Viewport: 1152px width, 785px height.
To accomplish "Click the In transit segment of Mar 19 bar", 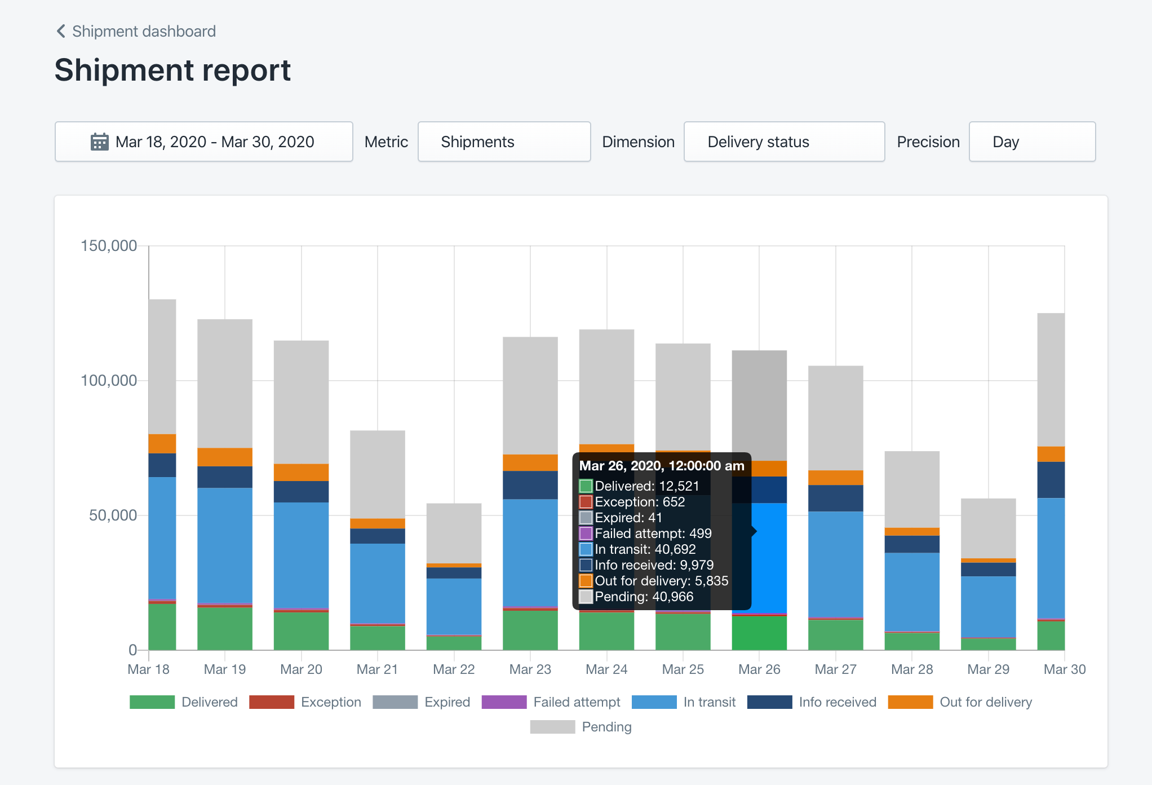I will point(225,544).
